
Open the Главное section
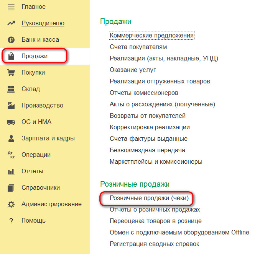33,7
